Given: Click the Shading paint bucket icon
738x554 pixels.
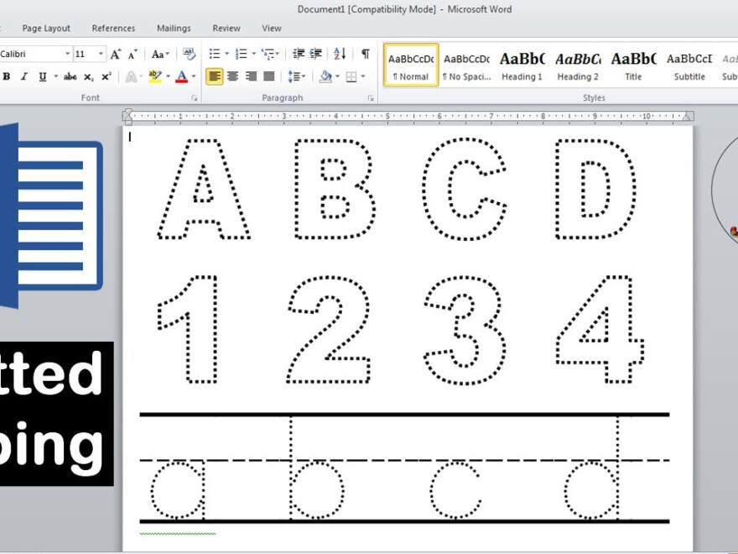Looking at the screenshot, I should coord(325,76).
